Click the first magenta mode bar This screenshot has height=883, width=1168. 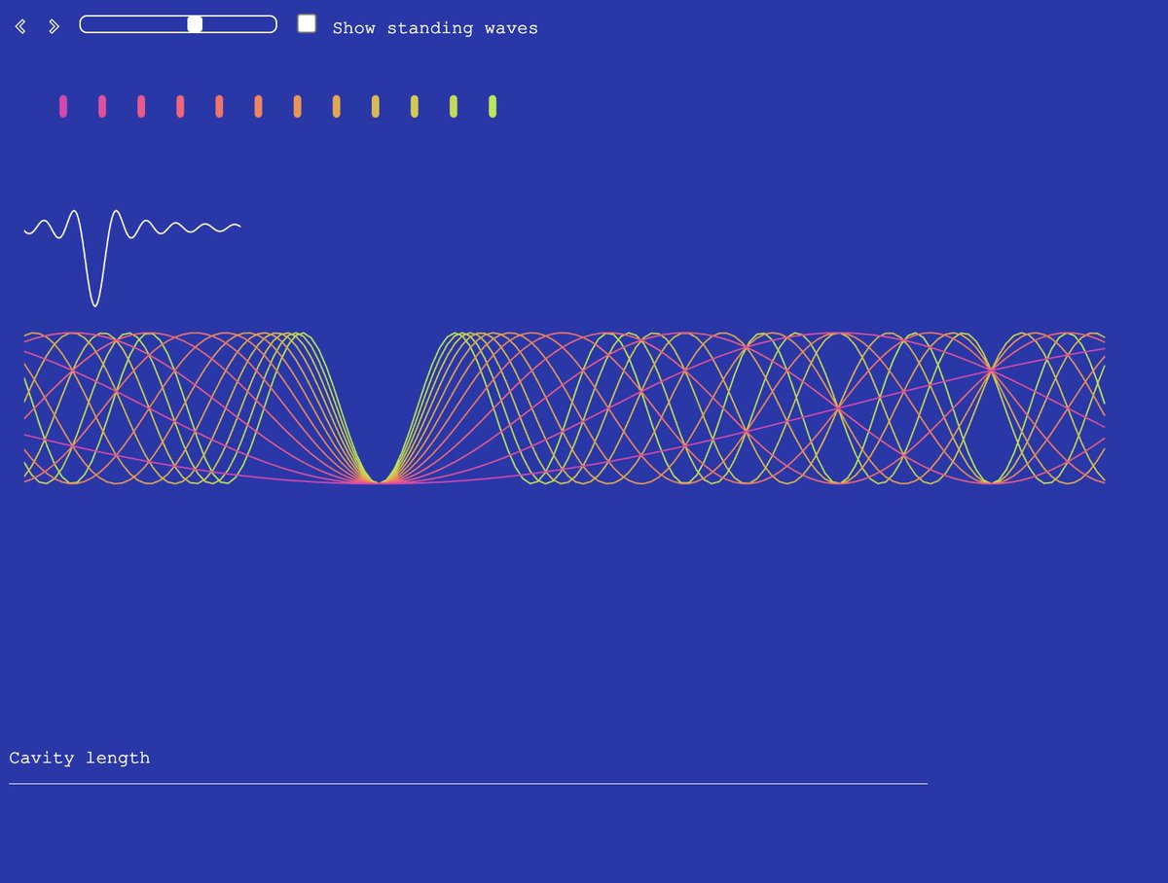click(63, 107)
